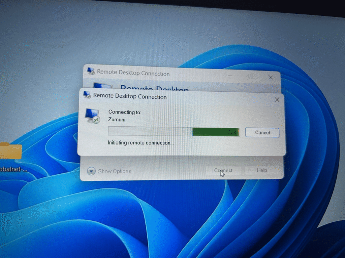This screenshot has width=345, height=258.
Task: Click the title bar icon of the progress dialog
Action: (86, 95)
